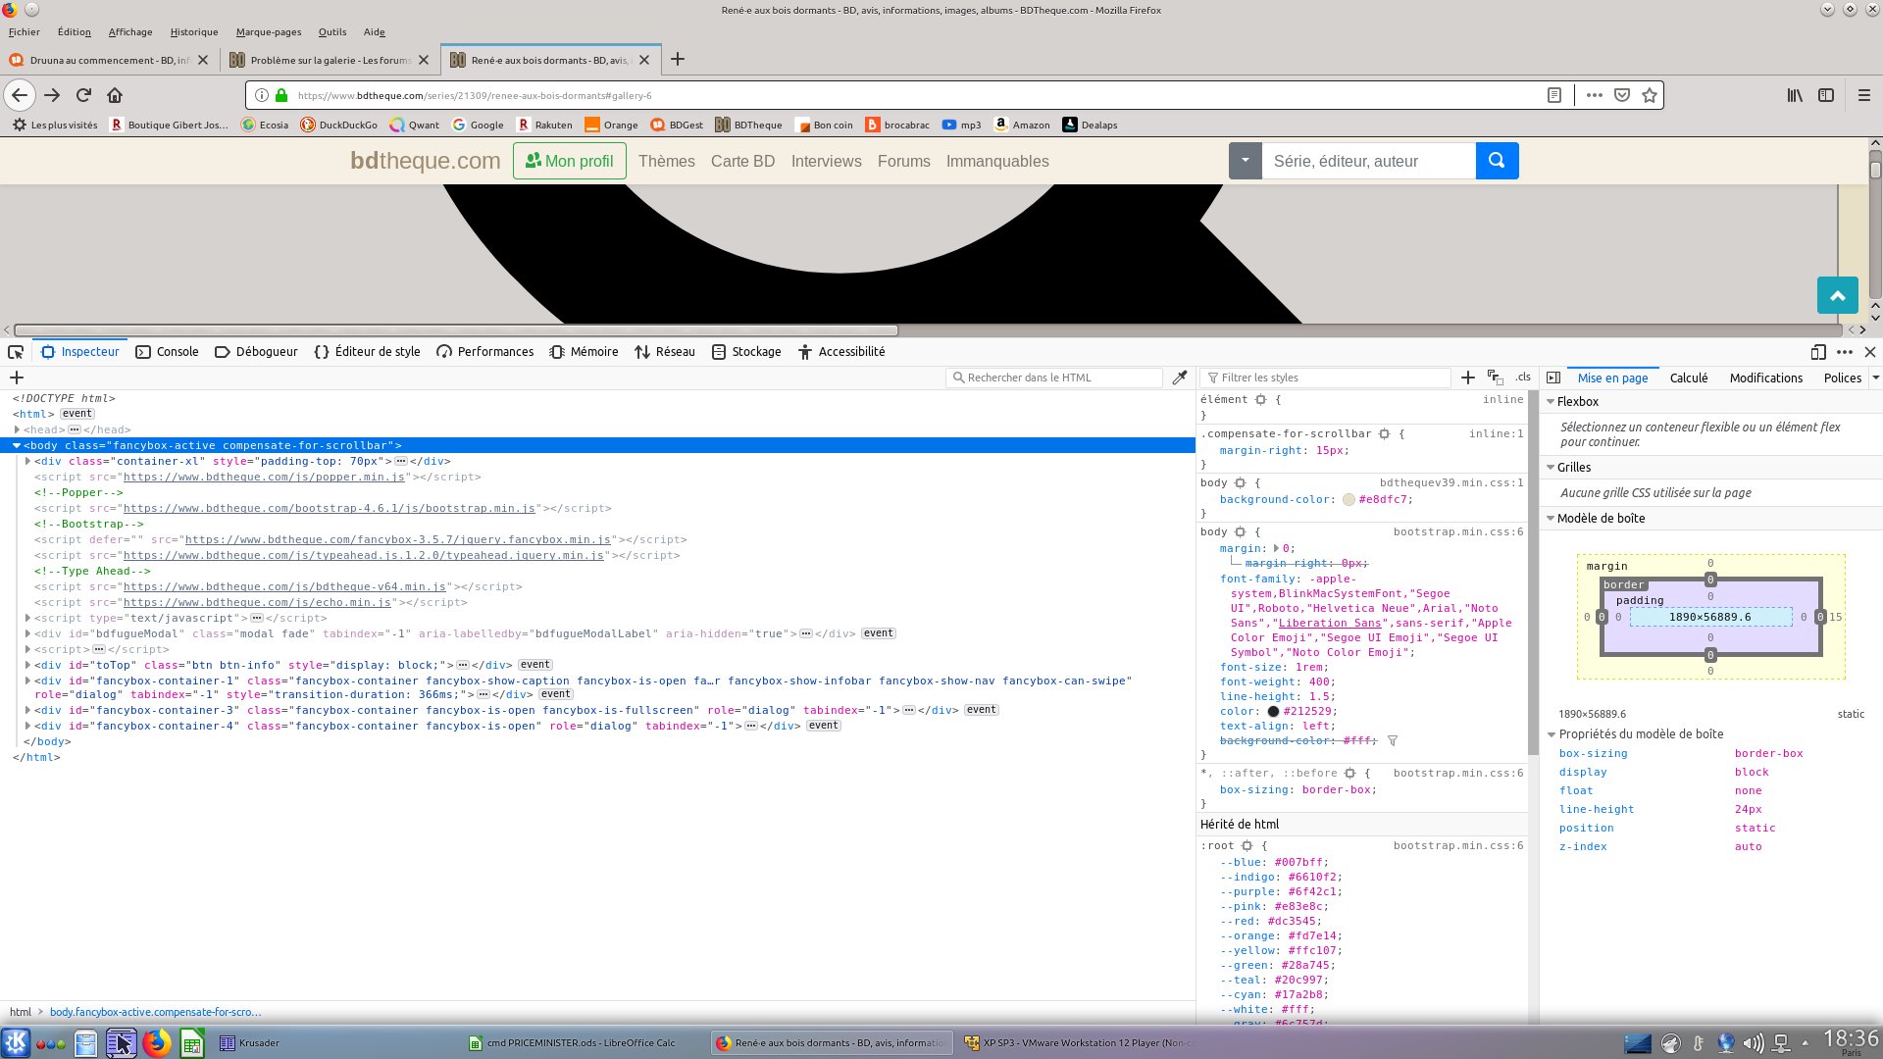Close the developer tools panel

coord(1870,352)
